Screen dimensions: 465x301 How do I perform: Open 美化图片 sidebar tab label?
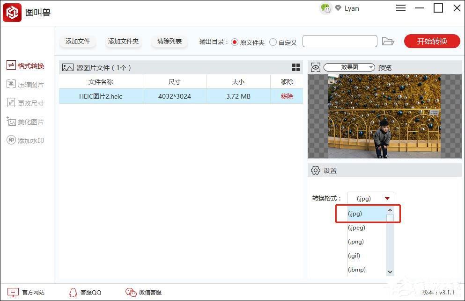coord(31,122)
